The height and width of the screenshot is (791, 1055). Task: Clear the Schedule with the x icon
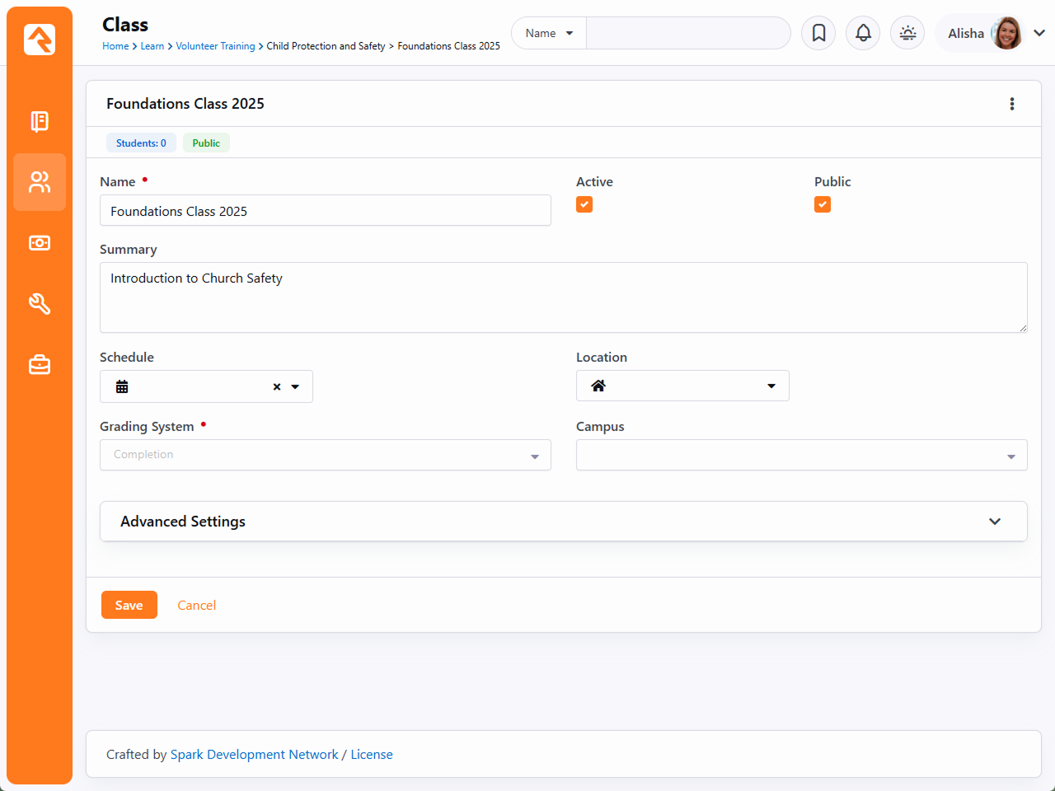277,386
